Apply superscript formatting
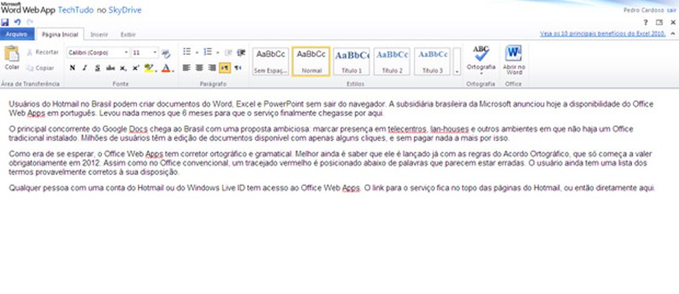The height and width of the screenshot is (294, 679). (x=135, y=68)
